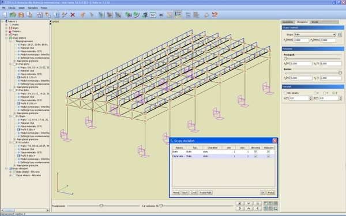Click the Open folder toolbar icon
Viewport: 346px width, 216px height.
coord(13,15)
